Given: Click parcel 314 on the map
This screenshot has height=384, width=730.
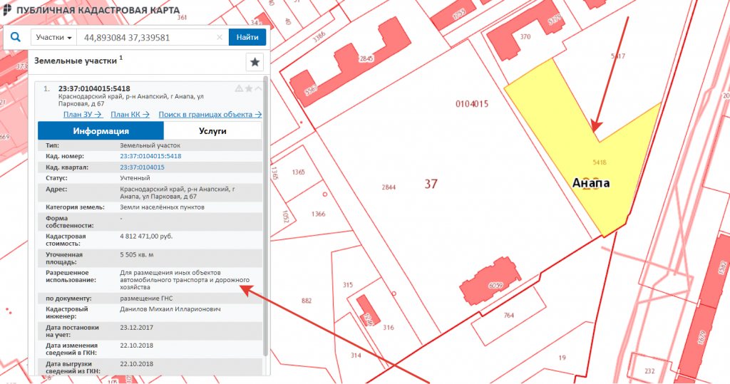Looking at the screenshot, I should coord(356,355).
